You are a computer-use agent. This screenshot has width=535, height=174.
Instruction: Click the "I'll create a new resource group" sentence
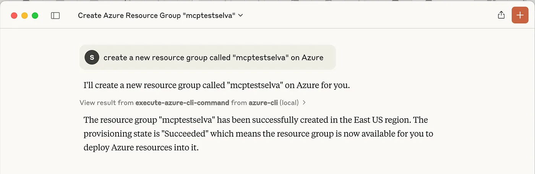pyautogui.click(x=217, y=85)
